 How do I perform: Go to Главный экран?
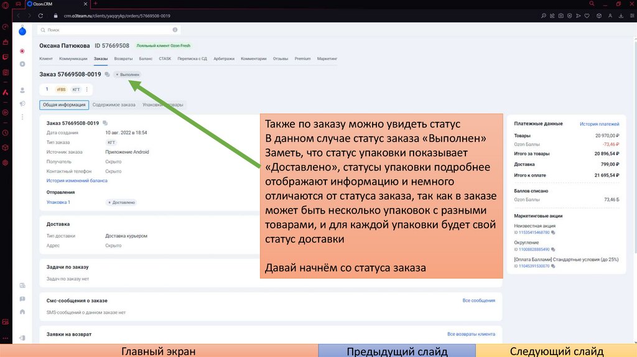(159, 351)
